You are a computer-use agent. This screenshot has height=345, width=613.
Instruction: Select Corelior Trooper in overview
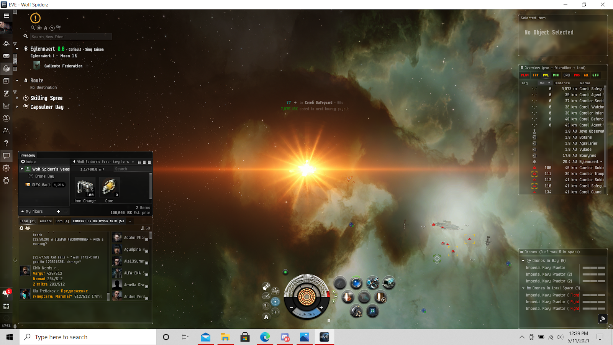pyautogui.click(x=562, y=174)
